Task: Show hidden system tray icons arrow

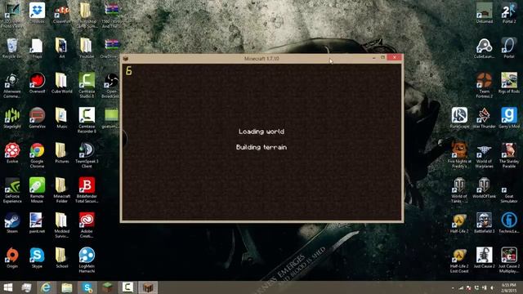Action: tap(453, 287)
